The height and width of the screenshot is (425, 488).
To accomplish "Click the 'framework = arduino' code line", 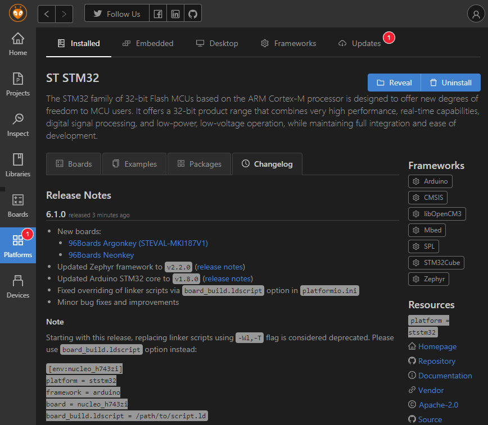I will pos(83,392).
